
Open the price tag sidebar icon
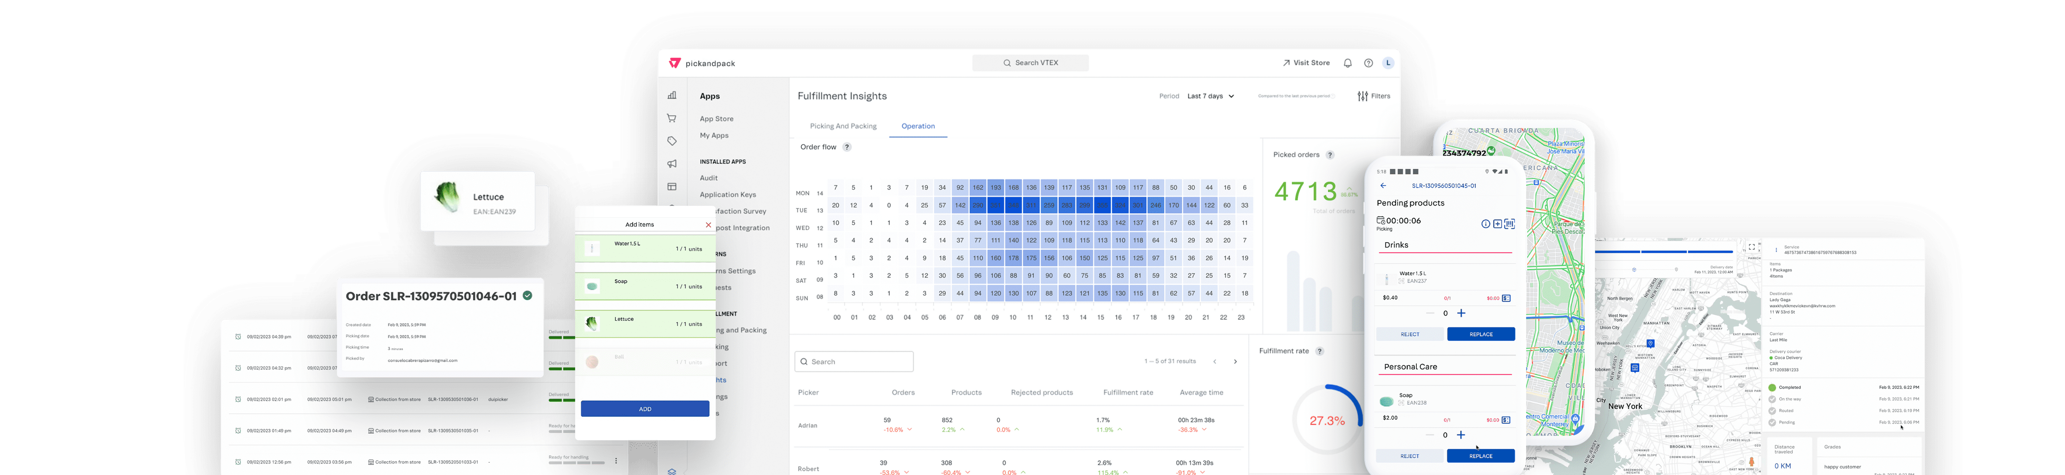[672, 141]
